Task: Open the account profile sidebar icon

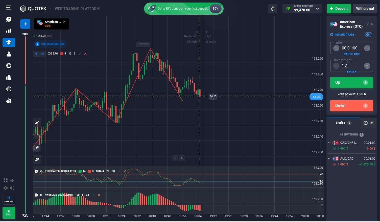Action: [9, 54]
